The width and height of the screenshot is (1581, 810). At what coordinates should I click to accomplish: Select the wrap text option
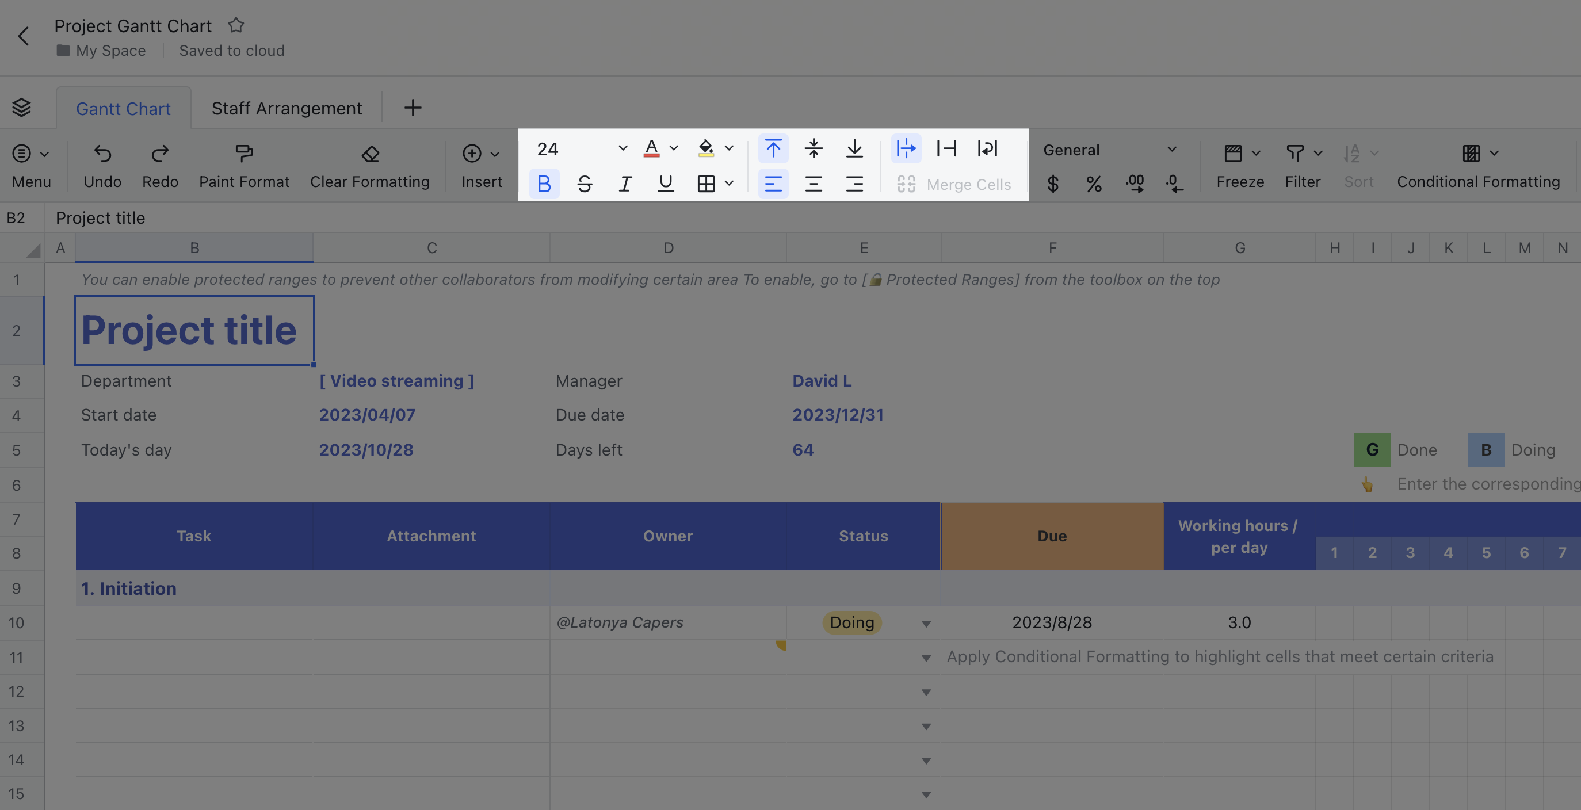987,148
